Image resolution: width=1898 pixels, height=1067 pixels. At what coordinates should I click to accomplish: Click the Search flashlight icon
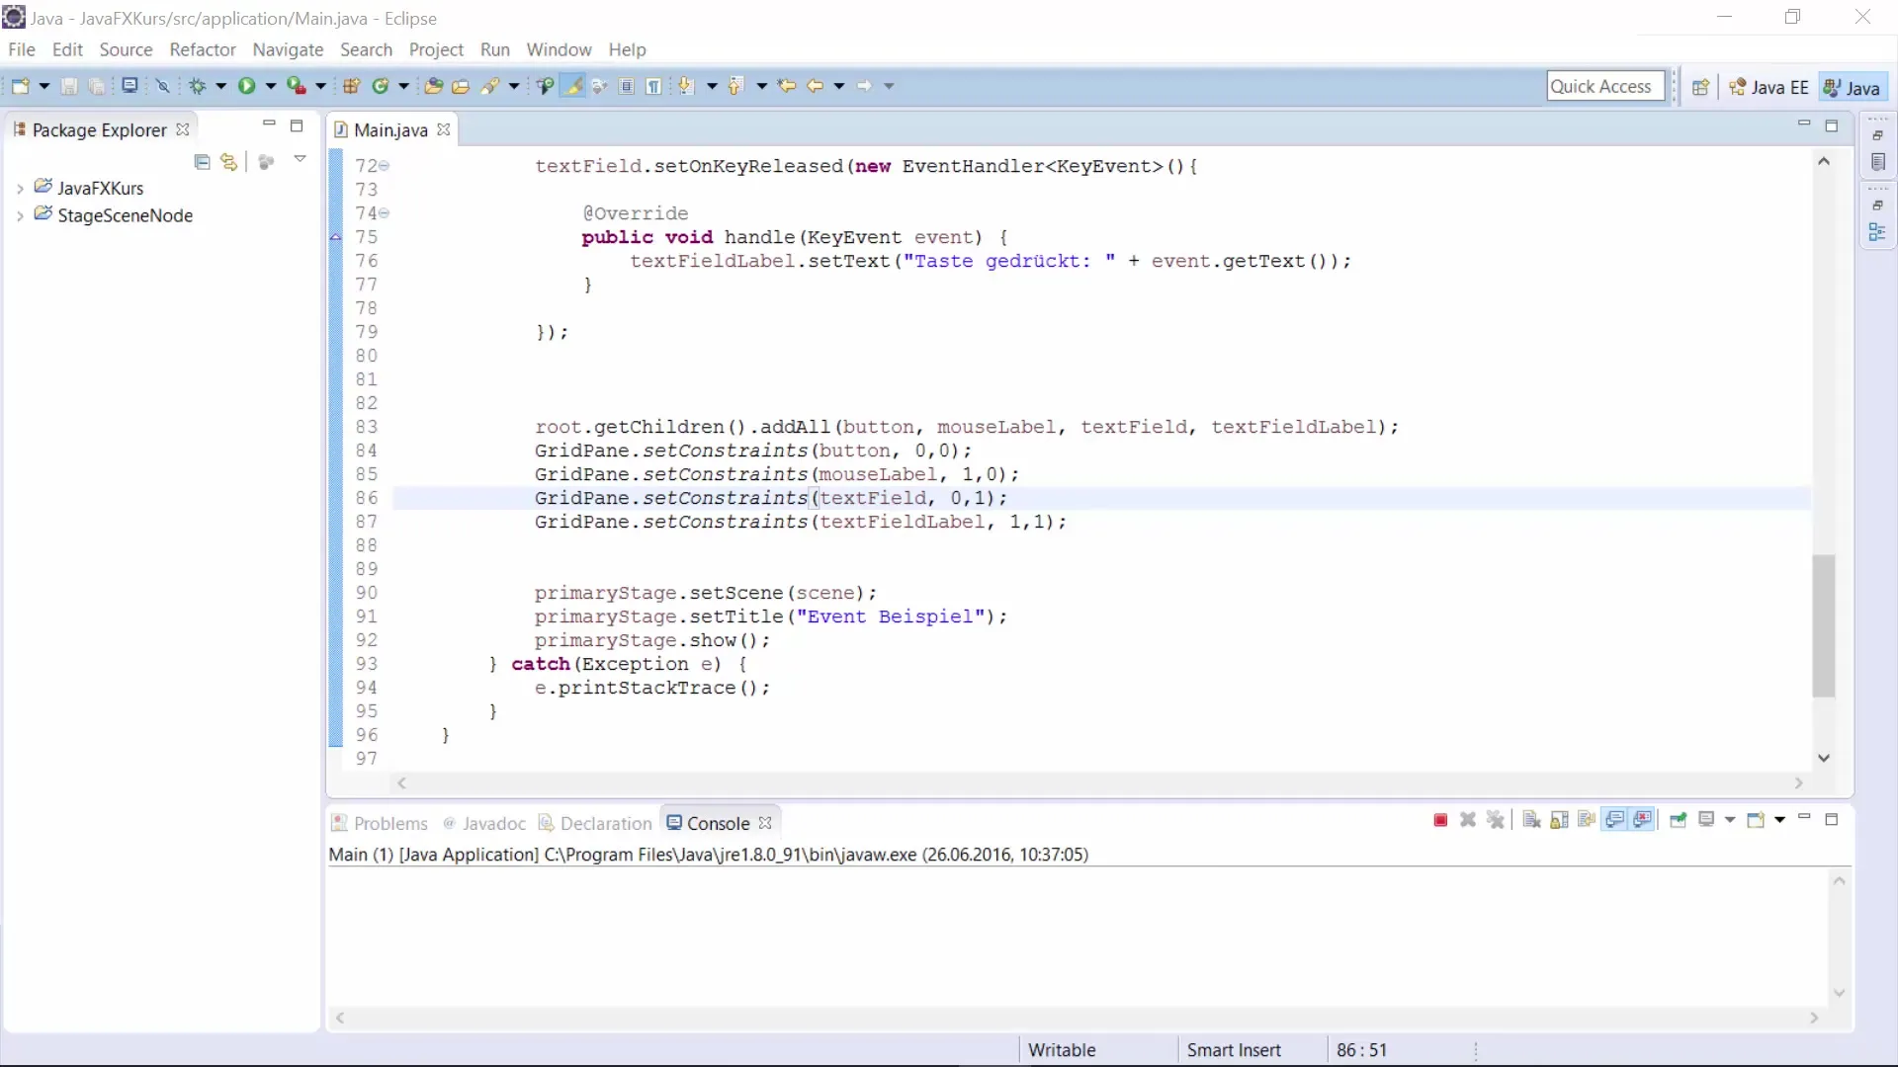[x=490, y=86]
